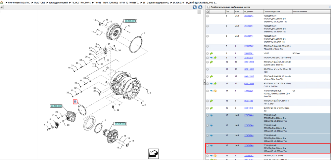Open part number link 279717A4
This screenshot has height=160, width=331.
pos(249,145)
